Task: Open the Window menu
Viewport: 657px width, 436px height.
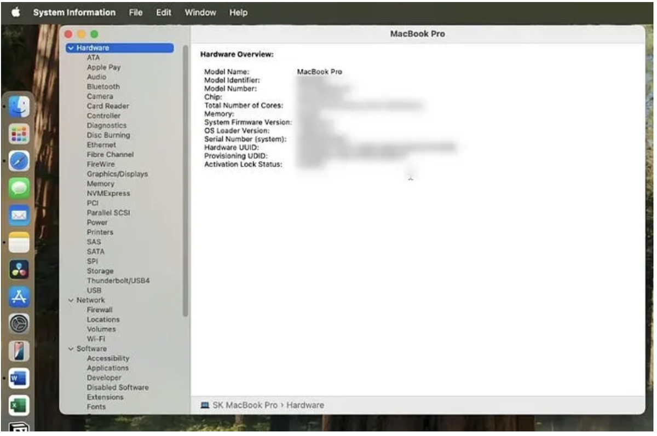Action: (x=200, y=12)
